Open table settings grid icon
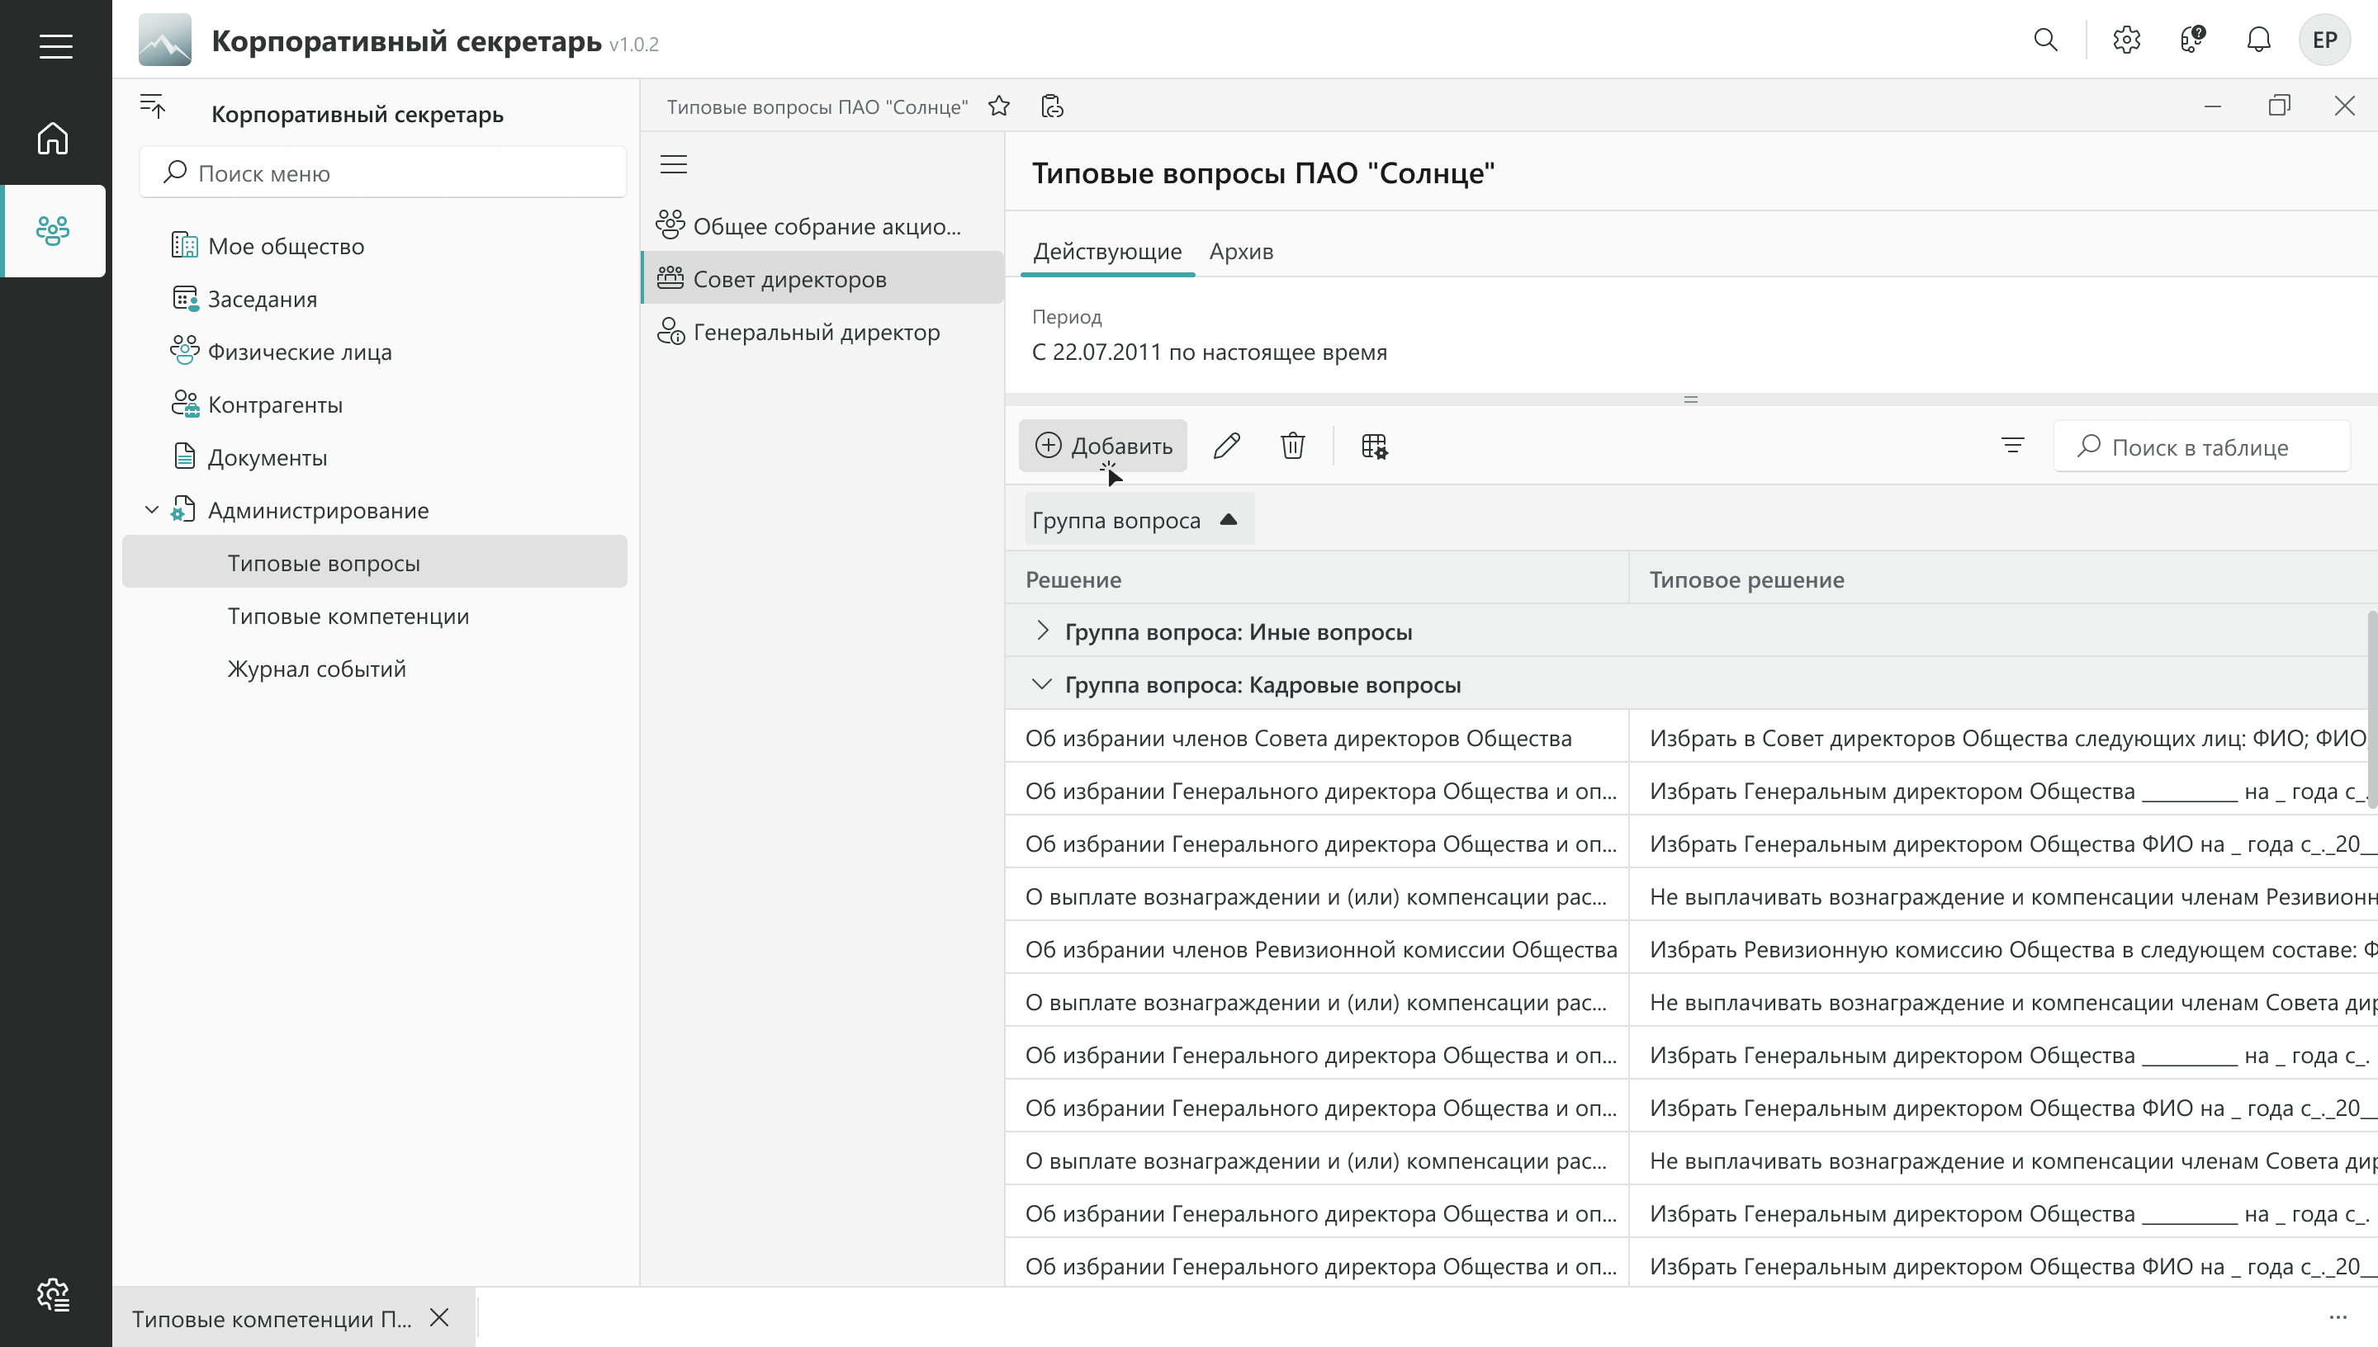 1374,446
